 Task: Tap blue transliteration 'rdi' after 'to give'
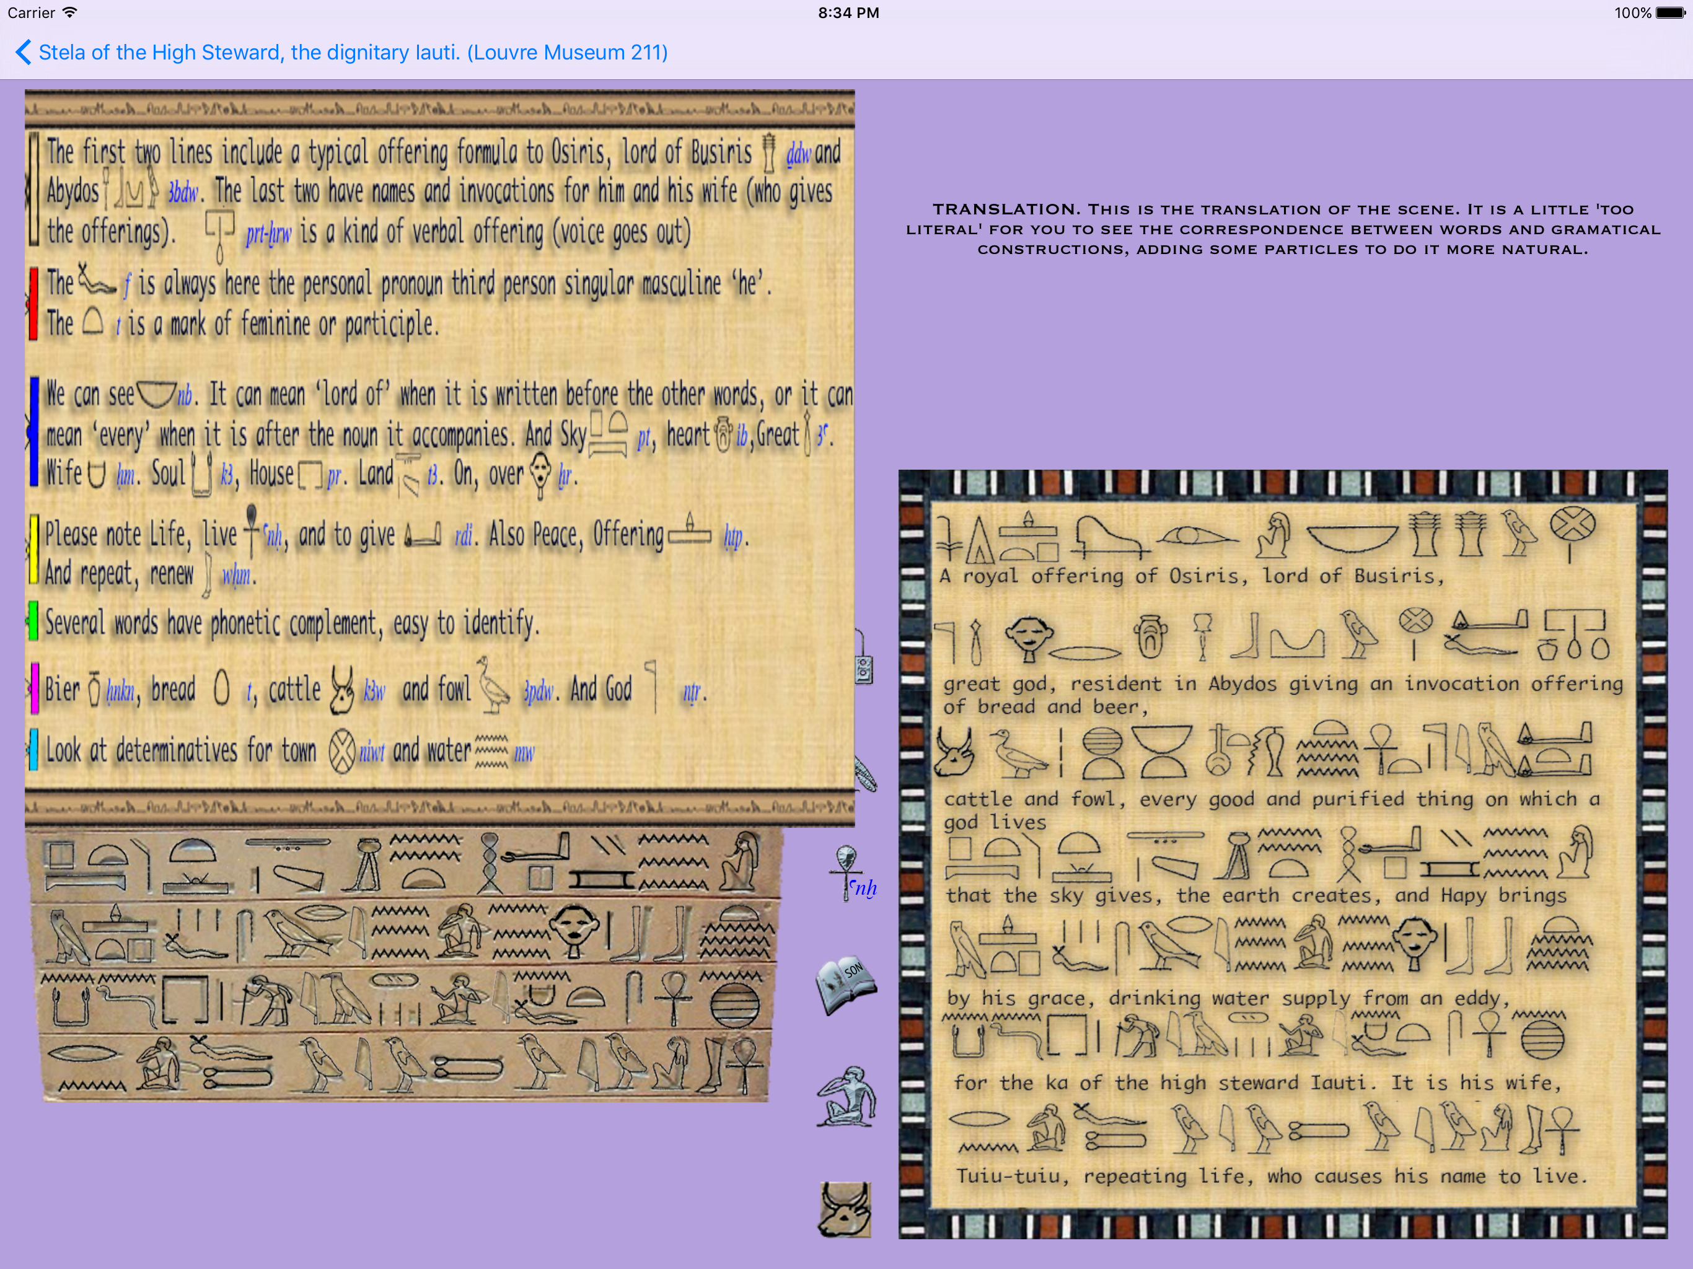[x=464, y=535]
